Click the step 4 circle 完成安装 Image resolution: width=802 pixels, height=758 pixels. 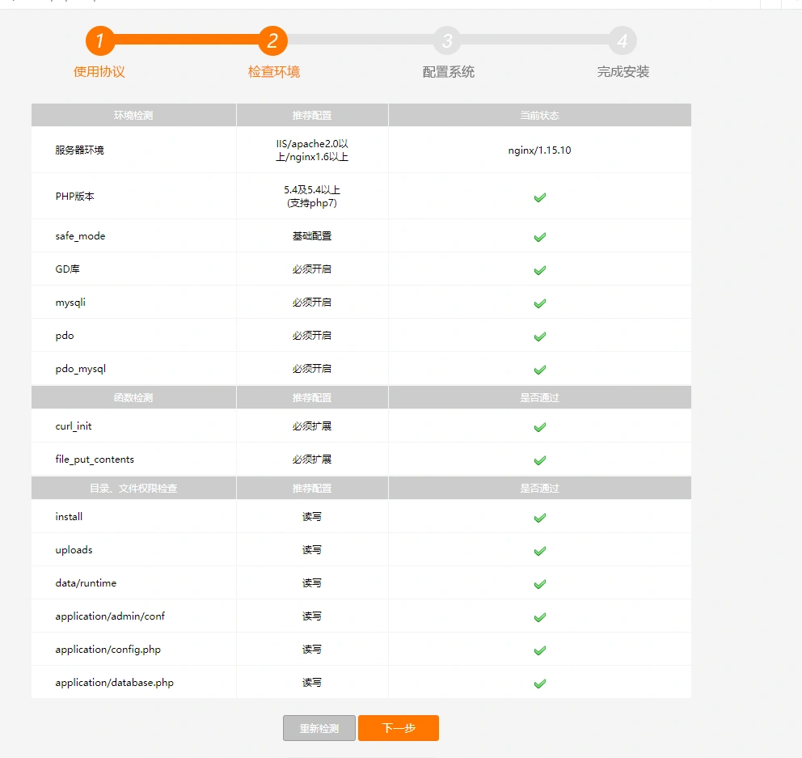622,41
